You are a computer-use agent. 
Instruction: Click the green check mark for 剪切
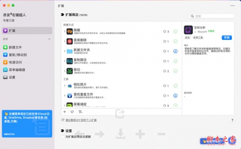176,71
